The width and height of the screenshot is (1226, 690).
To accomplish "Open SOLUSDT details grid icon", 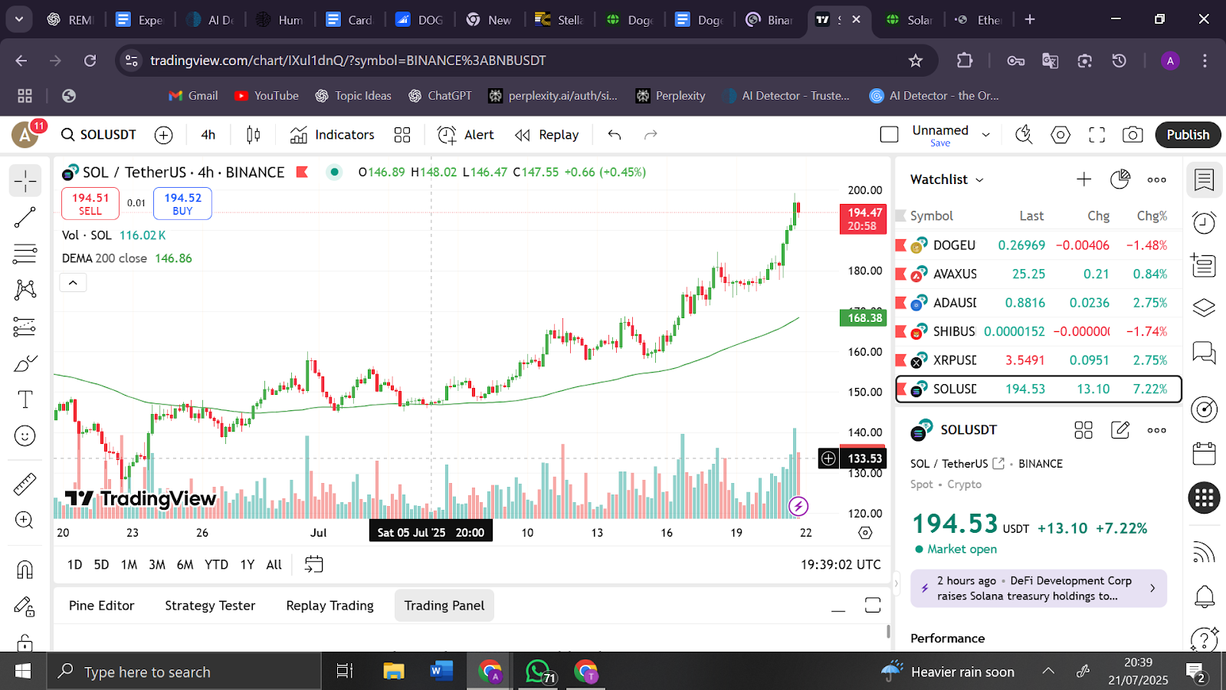I will pyautogui.click(x=1083, y=430).
